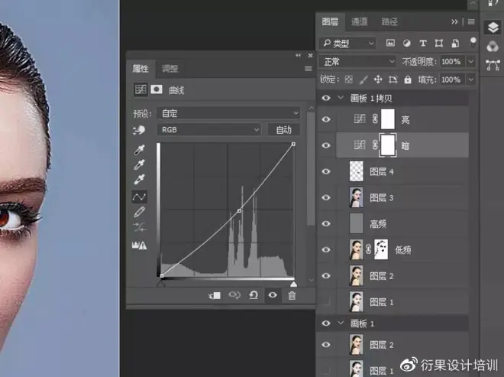Open the Channels dock icon
Viewport: 504px width, 377px height.
[493, 47]
